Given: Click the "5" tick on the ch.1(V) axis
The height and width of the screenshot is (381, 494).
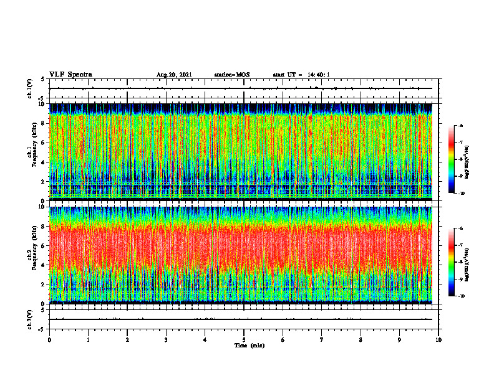Looking at the screenshot, I should (42, 79).
